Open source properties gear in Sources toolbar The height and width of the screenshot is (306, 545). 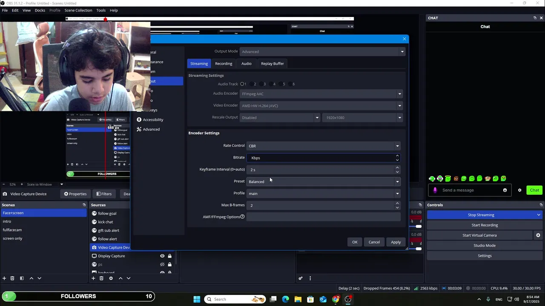click(111, 278)
